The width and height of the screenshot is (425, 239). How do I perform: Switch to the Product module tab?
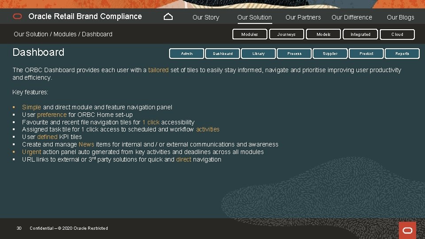[366, 54]
